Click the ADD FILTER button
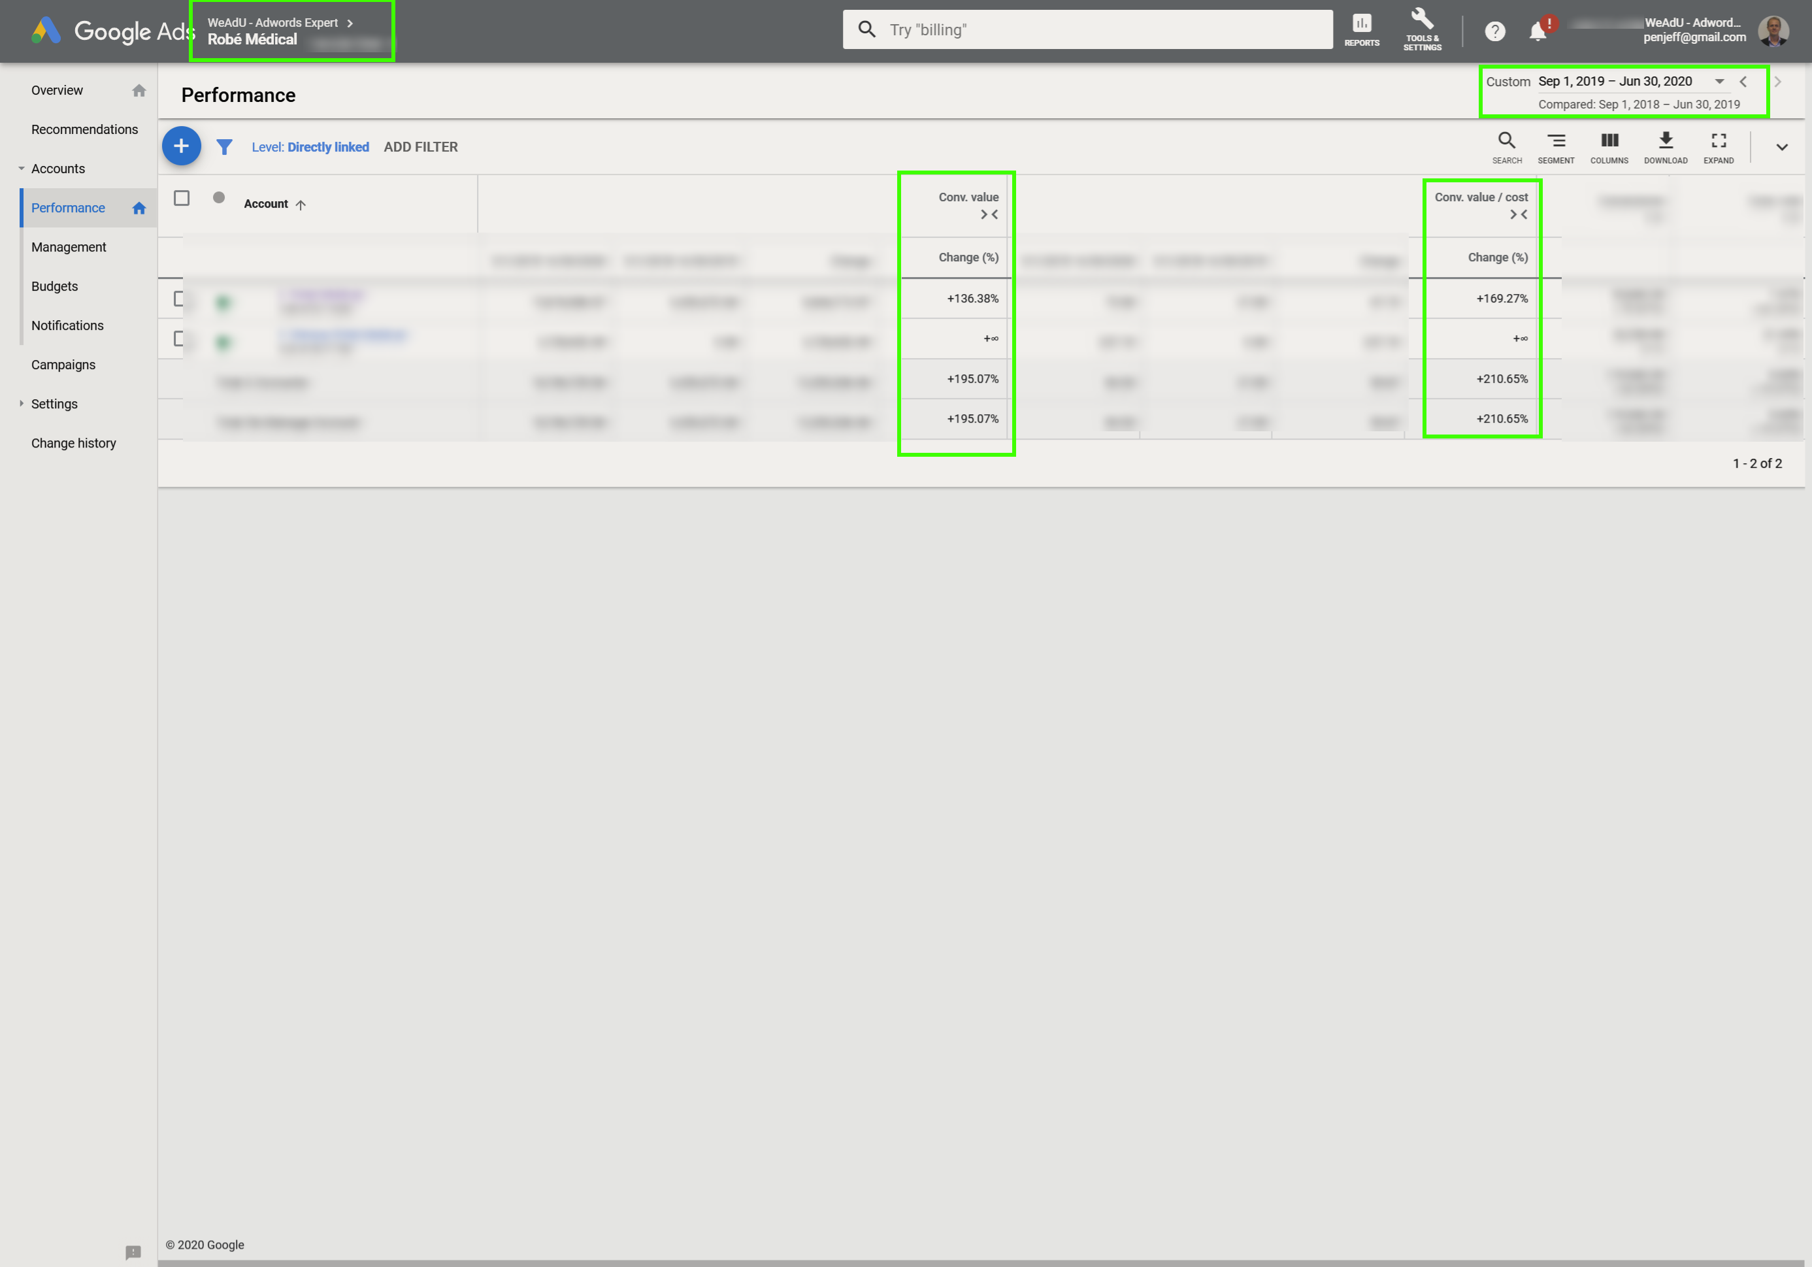Viewport: 1812px width, 1267px height. coord(421,147)
